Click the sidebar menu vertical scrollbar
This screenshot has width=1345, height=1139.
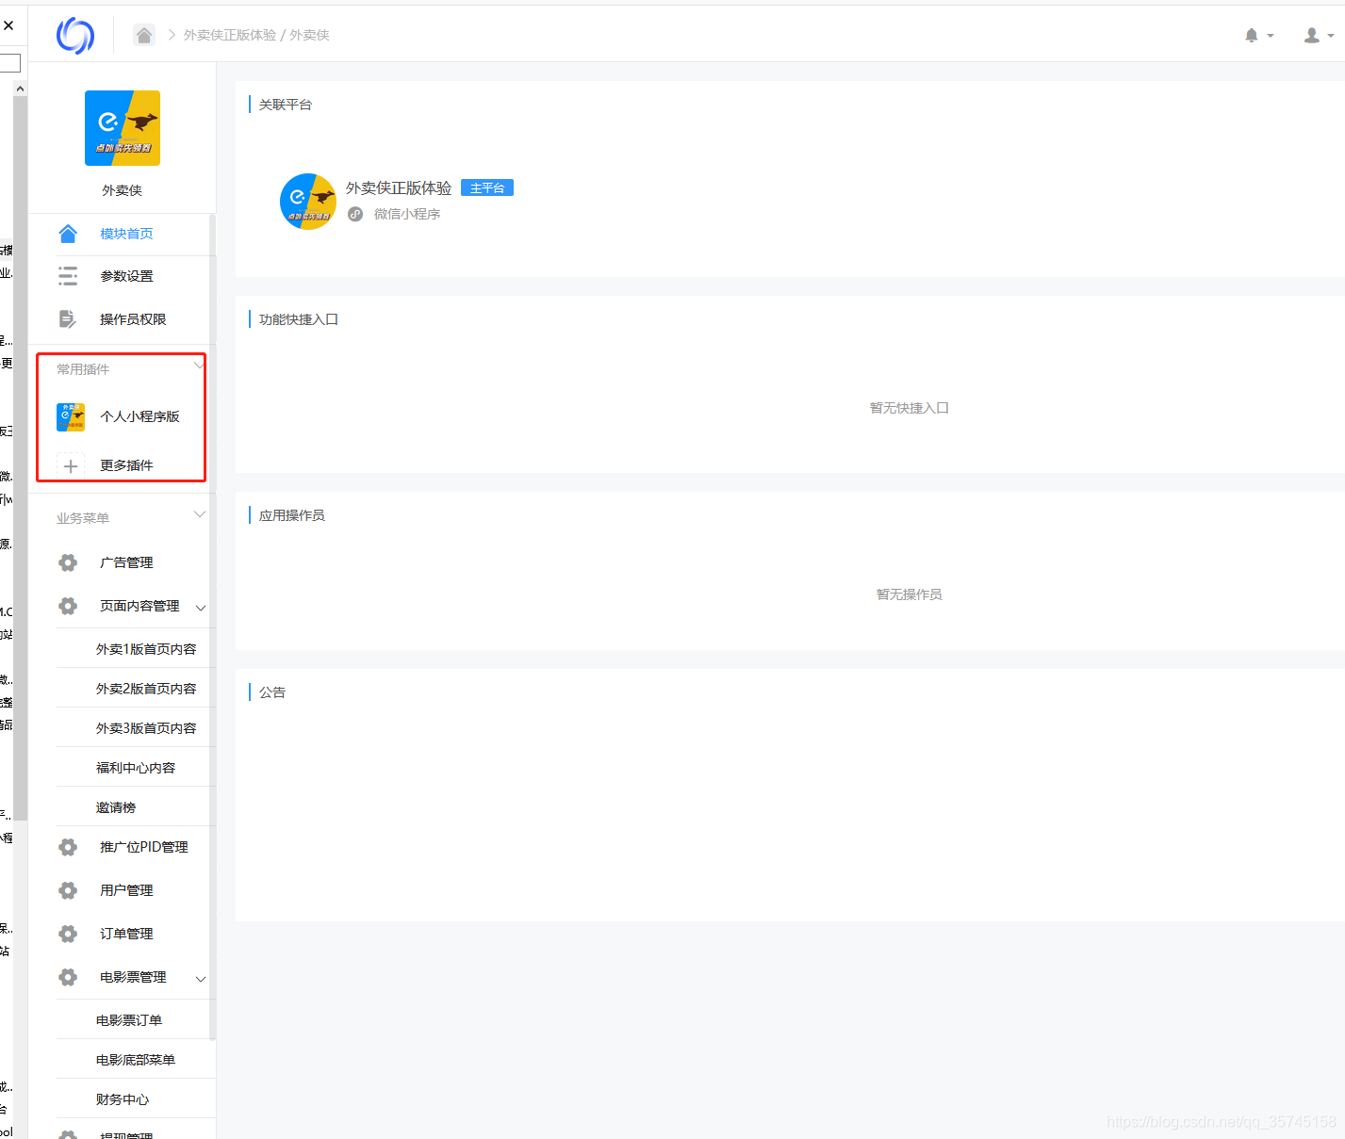point(212,626)
